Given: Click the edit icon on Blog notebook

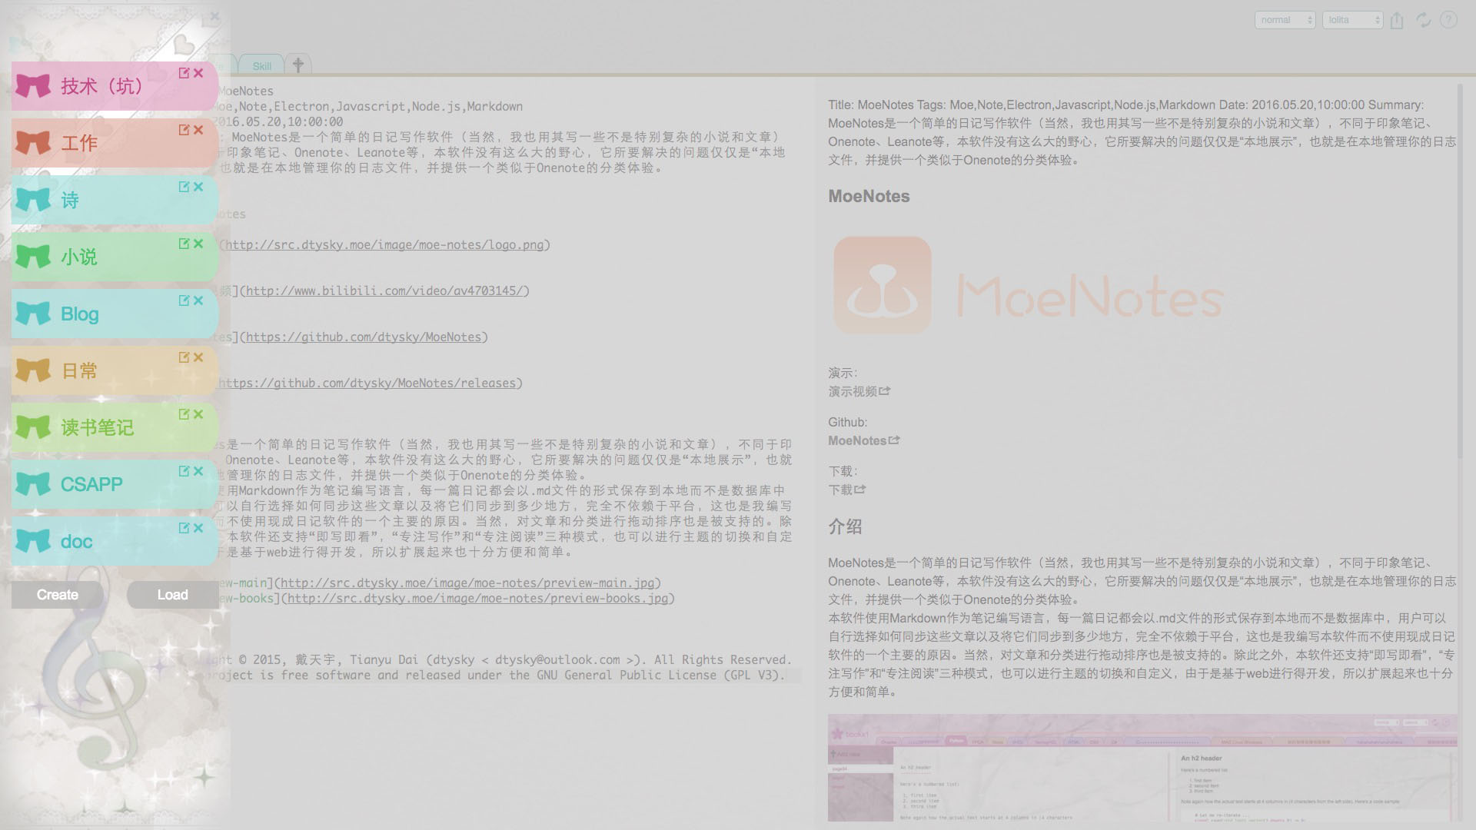Looking at the screenshot, I should pos(184,300).
